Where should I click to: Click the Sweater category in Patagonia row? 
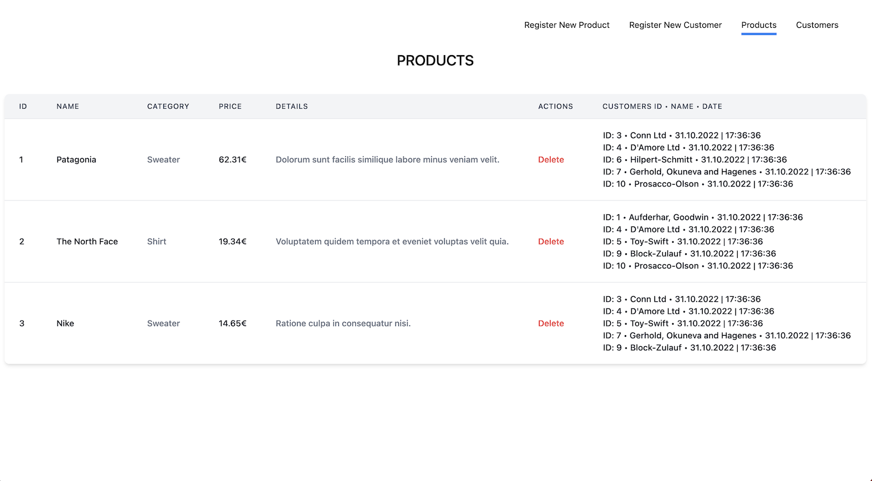(x=163, y=160)
